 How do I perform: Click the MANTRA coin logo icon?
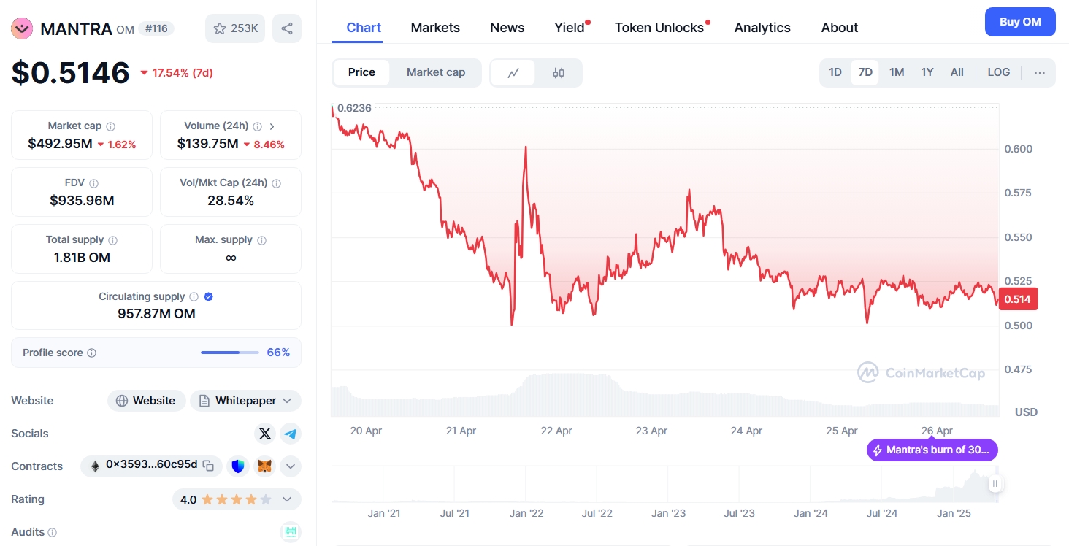(22, 28)
